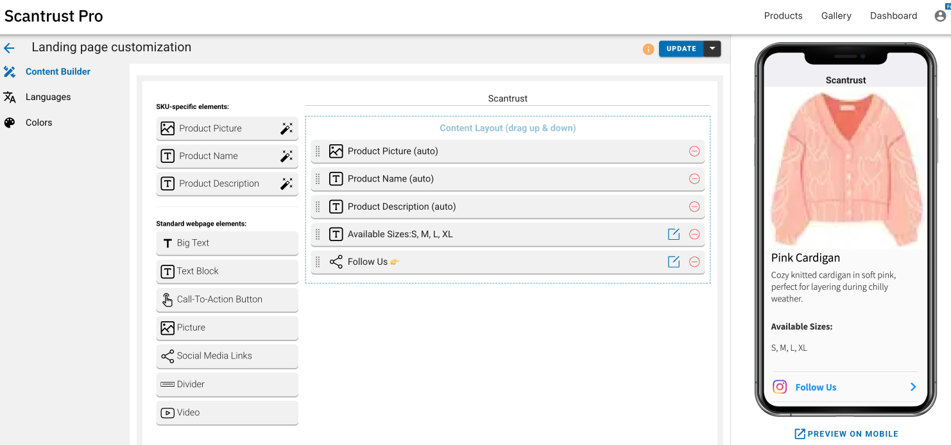
Task: Remove Product Picture (auto) from layout
Action: click(x=694, y=151)
